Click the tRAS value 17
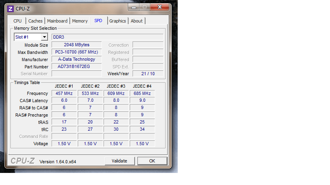Viewport: 330px width, 185px height. click(64, 122)
